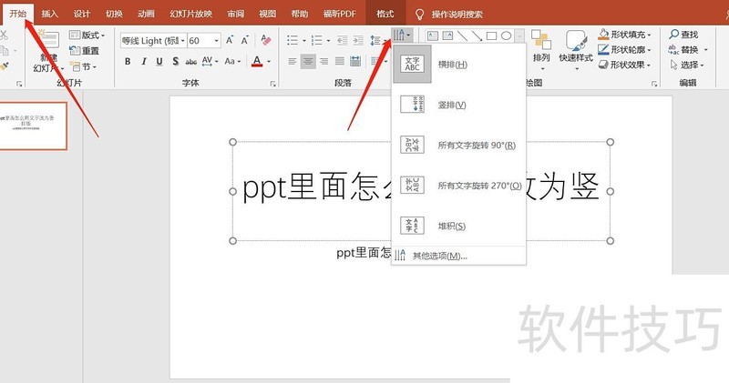Select the rectangle shape
The height and width of the screenshot is (383, 729).
pos(491,35)
